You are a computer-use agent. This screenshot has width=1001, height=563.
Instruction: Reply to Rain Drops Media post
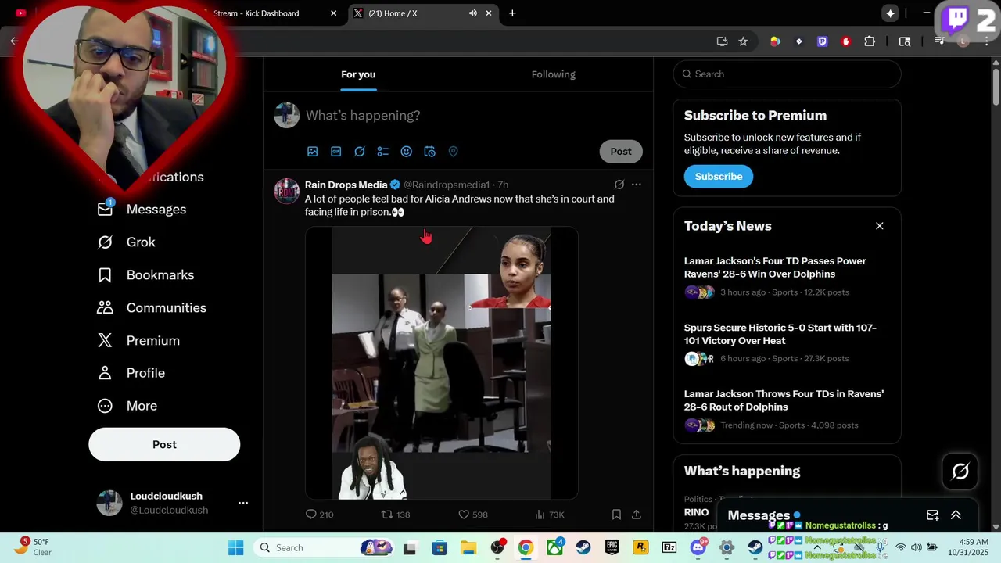(319, 515)
